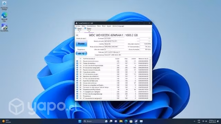This screenshot has width=221, height=124.
Task: Click the status icon of attribute 01 read error rate
Action: [77, 61]
